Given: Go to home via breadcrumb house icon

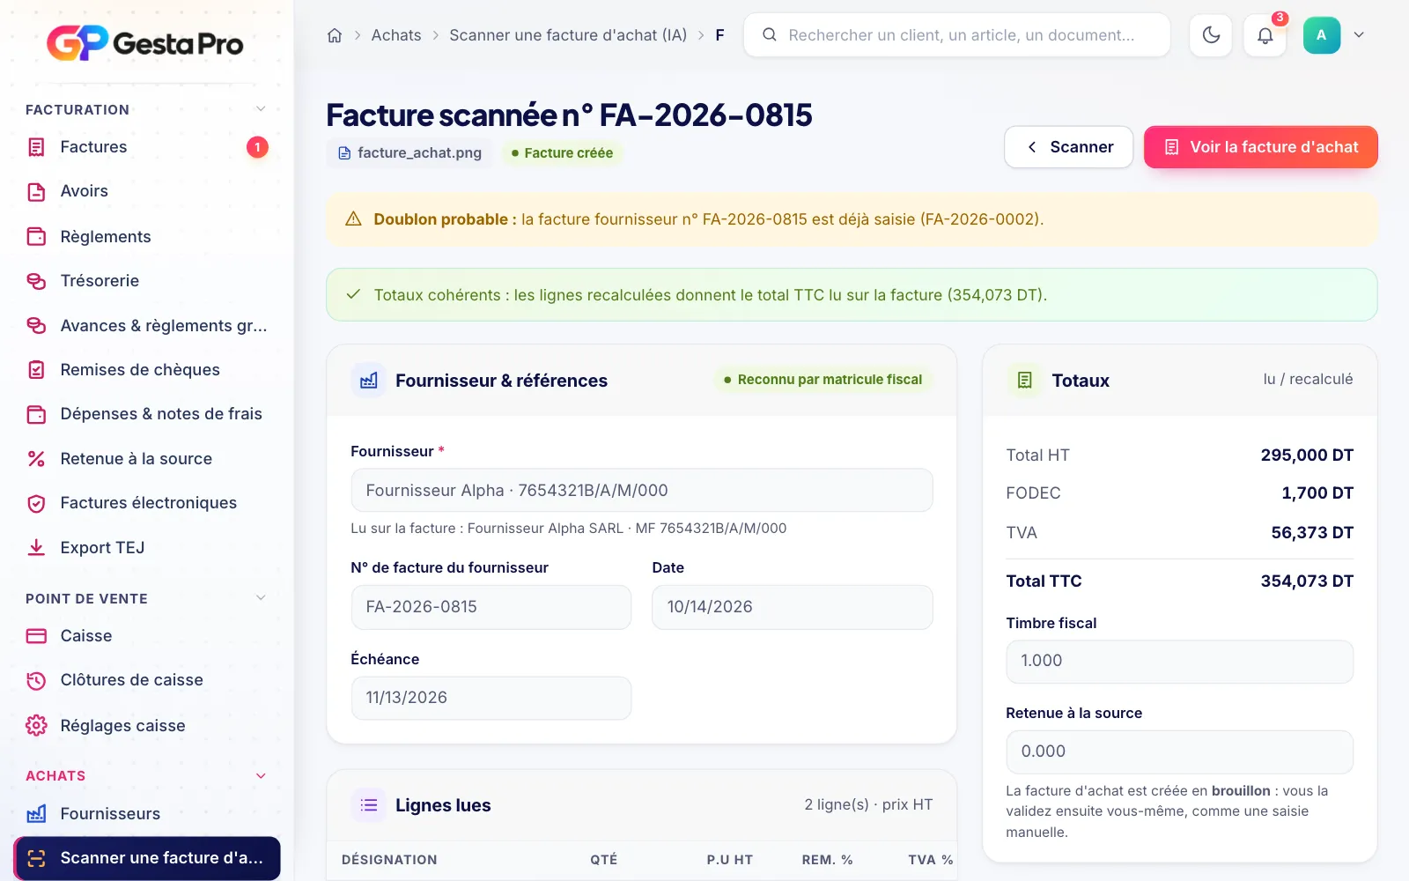Looking at the screenshot, I should pos(335,35).
